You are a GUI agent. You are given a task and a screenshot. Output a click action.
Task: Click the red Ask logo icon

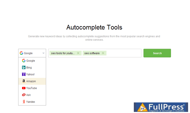click(x=24, y=95)
